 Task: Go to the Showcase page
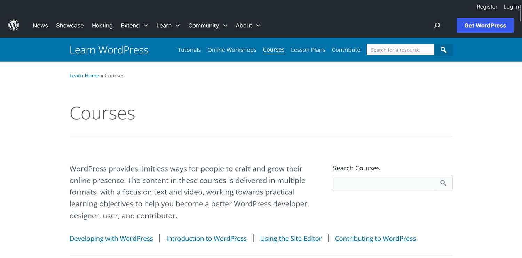point(70,25)
